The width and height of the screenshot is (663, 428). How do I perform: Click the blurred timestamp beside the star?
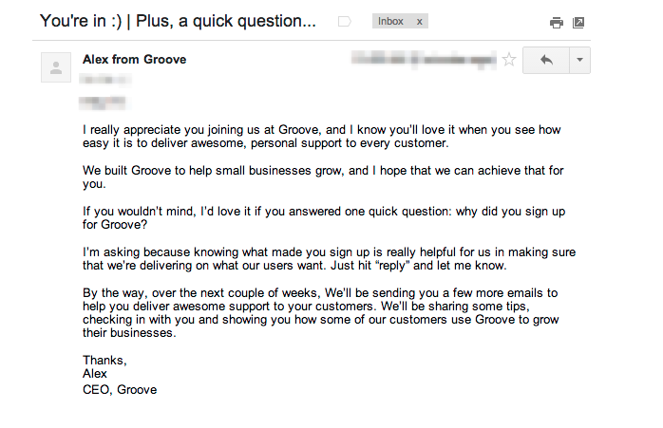point(423,59)
